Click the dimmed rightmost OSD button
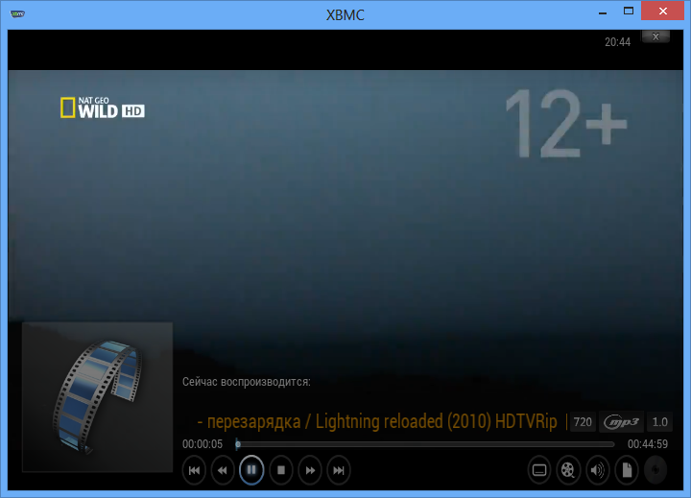Image resolution: width=691 pixels, height=498 pixels. (655, 470)
